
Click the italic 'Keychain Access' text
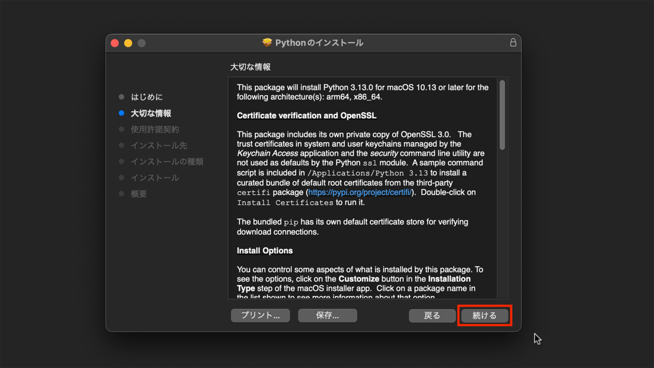tap(268, 153)
